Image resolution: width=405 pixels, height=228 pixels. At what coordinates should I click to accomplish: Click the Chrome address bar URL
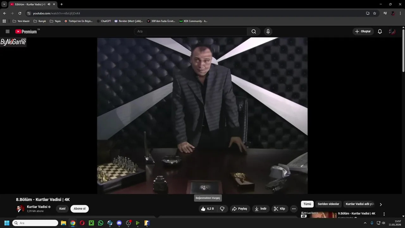(x=57, y=13)
